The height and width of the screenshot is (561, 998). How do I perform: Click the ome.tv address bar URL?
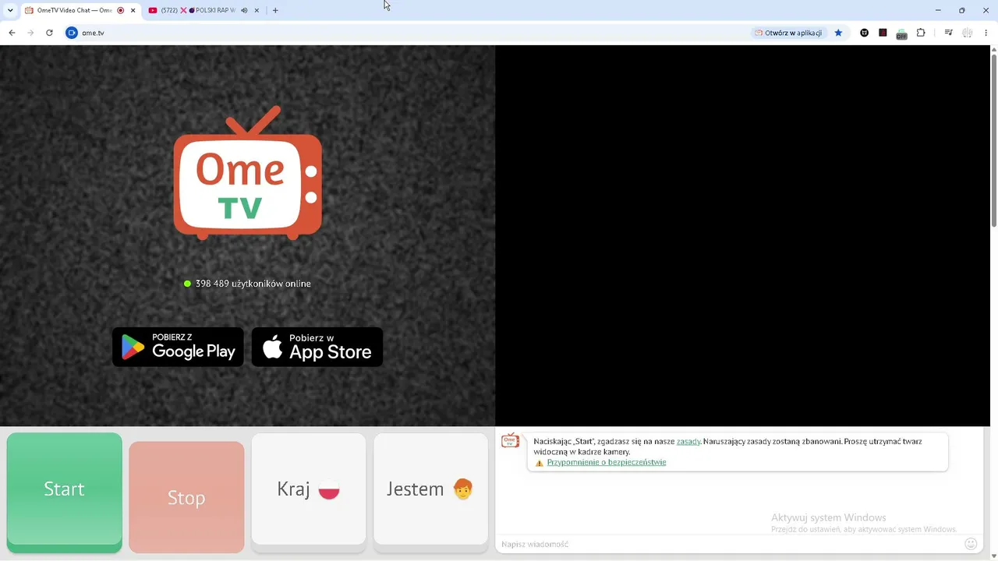(93, 33)
